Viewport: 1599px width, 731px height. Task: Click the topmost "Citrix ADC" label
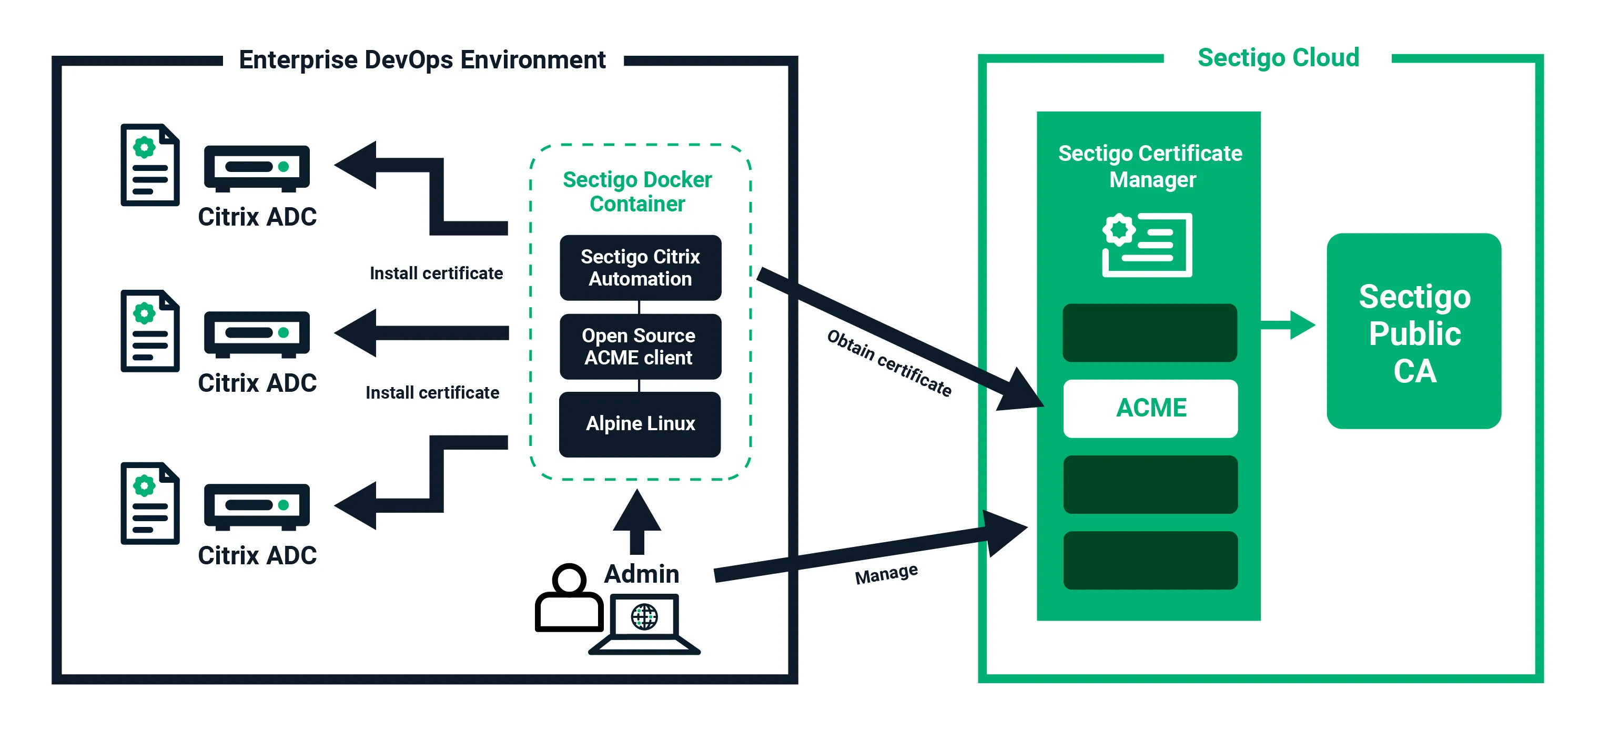point(257,217)
